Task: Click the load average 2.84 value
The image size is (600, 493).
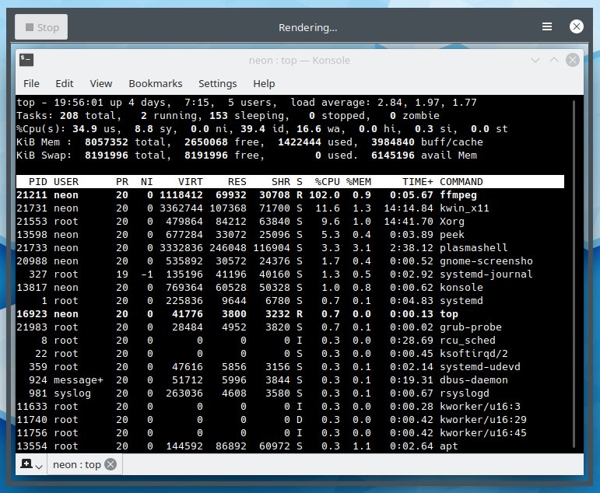Action: pos(390,103)
